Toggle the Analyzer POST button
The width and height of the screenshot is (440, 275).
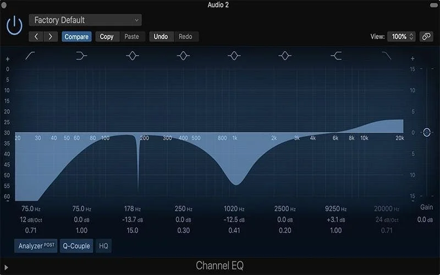click(x=36, y=246)
